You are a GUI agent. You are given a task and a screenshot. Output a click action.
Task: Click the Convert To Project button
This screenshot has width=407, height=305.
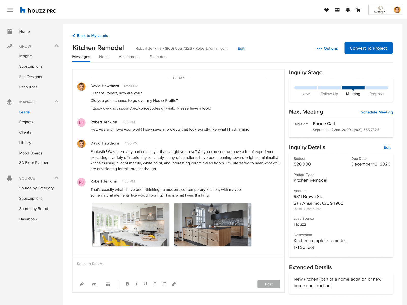368,48
